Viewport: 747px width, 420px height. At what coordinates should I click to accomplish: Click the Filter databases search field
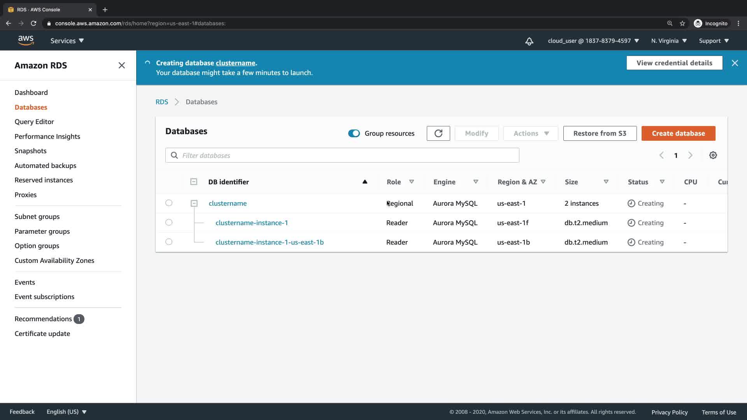pos(342,155)
